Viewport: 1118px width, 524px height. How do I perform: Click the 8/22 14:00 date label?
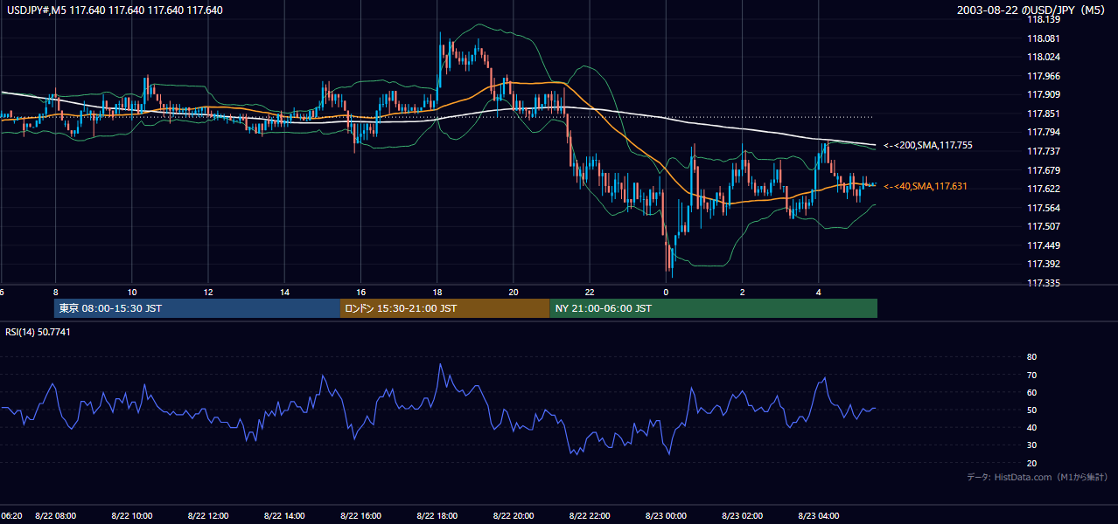(x=284, y=516)
